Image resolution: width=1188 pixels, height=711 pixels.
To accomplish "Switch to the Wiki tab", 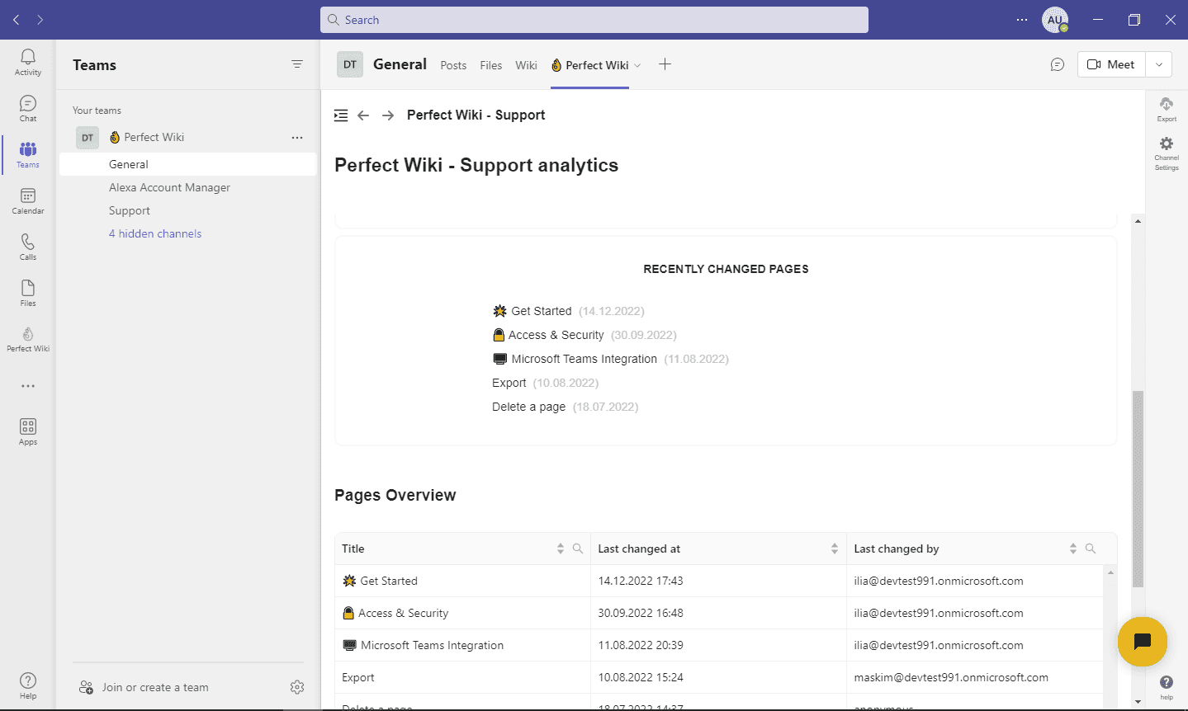I will pos(526,65).
